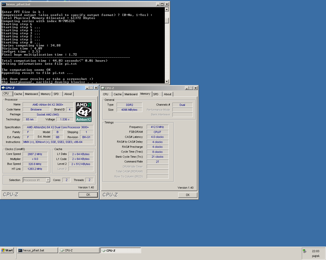The width and height of the screenshot is (326, 260).
Task: Close the hexus_pifast.bat console window
Action: [167, 4]
